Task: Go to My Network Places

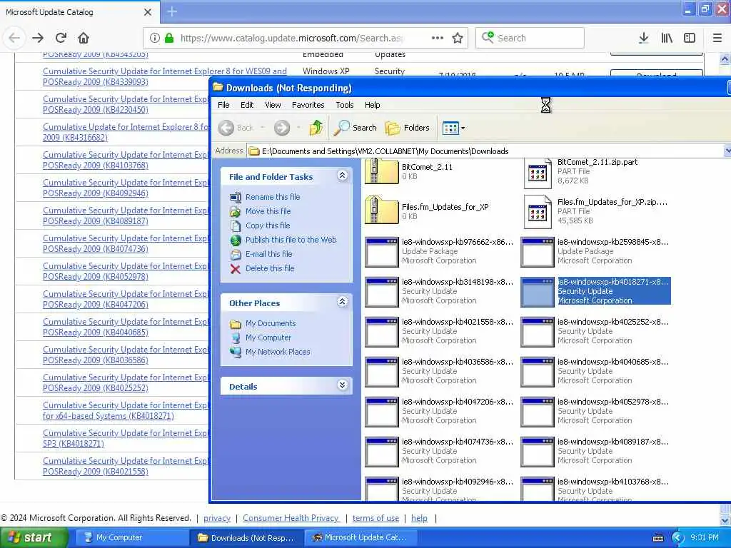Action: point(278,352)
